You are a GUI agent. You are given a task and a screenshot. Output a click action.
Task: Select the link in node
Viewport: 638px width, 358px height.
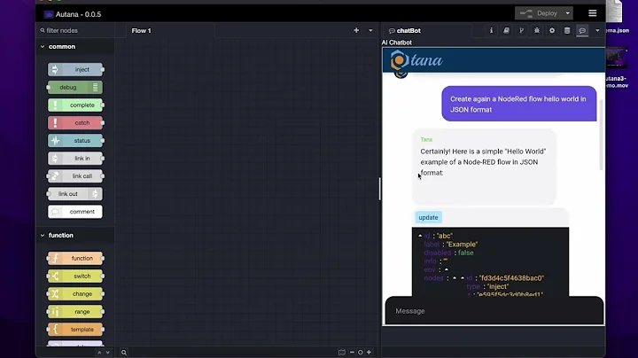pos(75,159)
